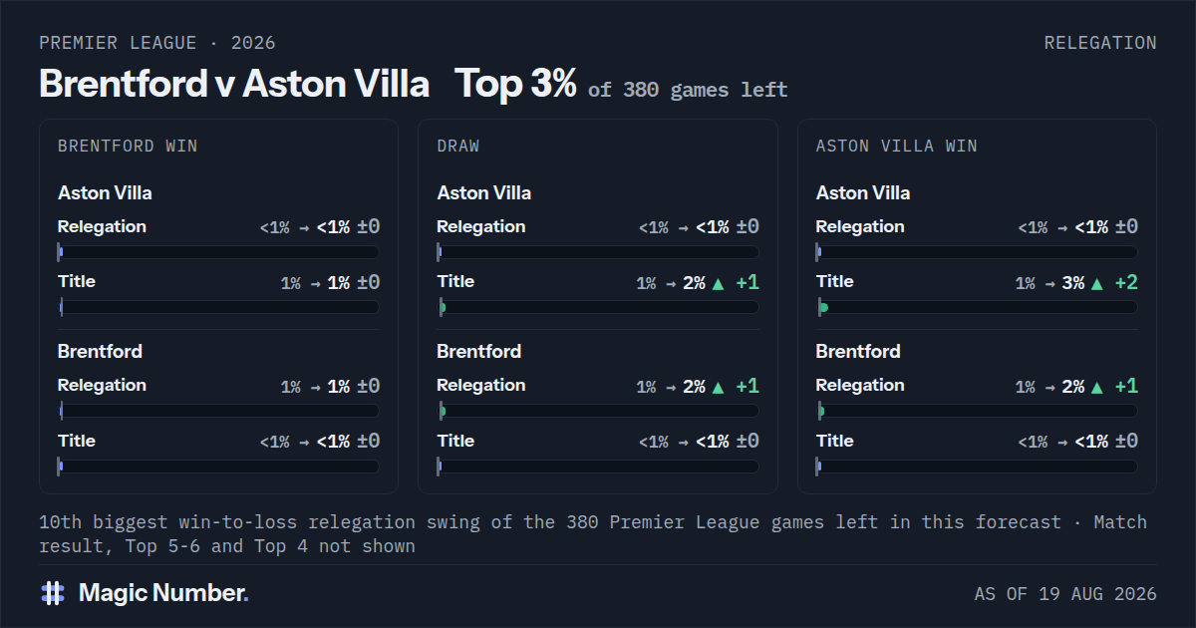
Task: Click Brentford team name in Draw panel
Action: (479, 351)
